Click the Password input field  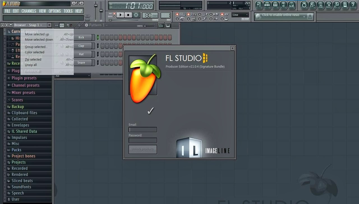[x=143, y=140]
